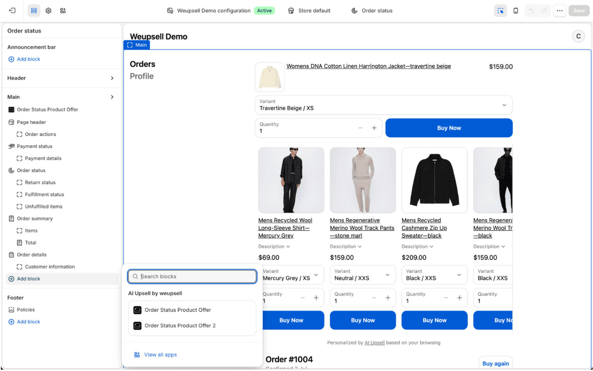Viewport: 593px width, 371px height.
Task: Open Neutral / XXS variant dropdown
Action: 363,275
